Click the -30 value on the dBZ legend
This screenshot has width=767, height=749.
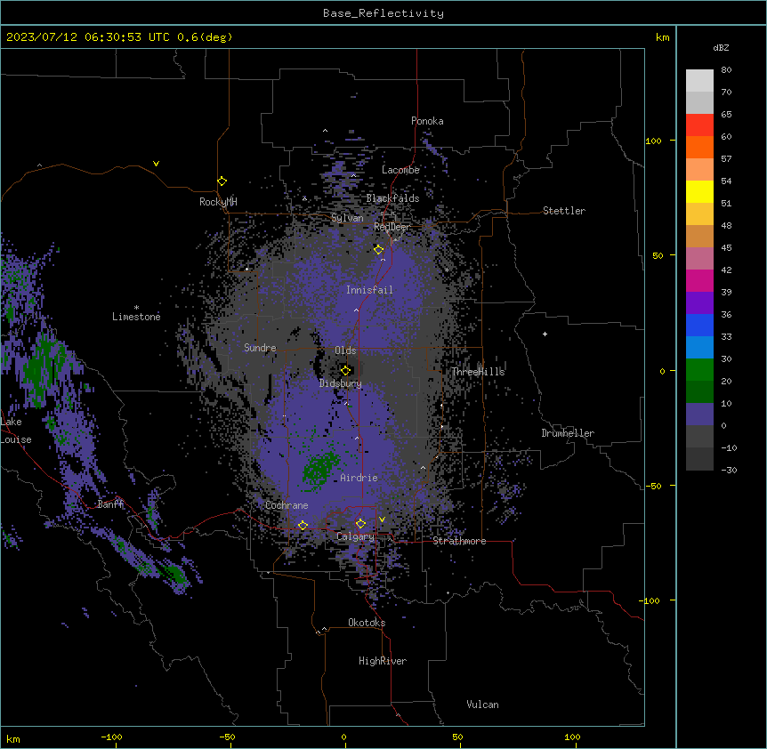(729, 471)
